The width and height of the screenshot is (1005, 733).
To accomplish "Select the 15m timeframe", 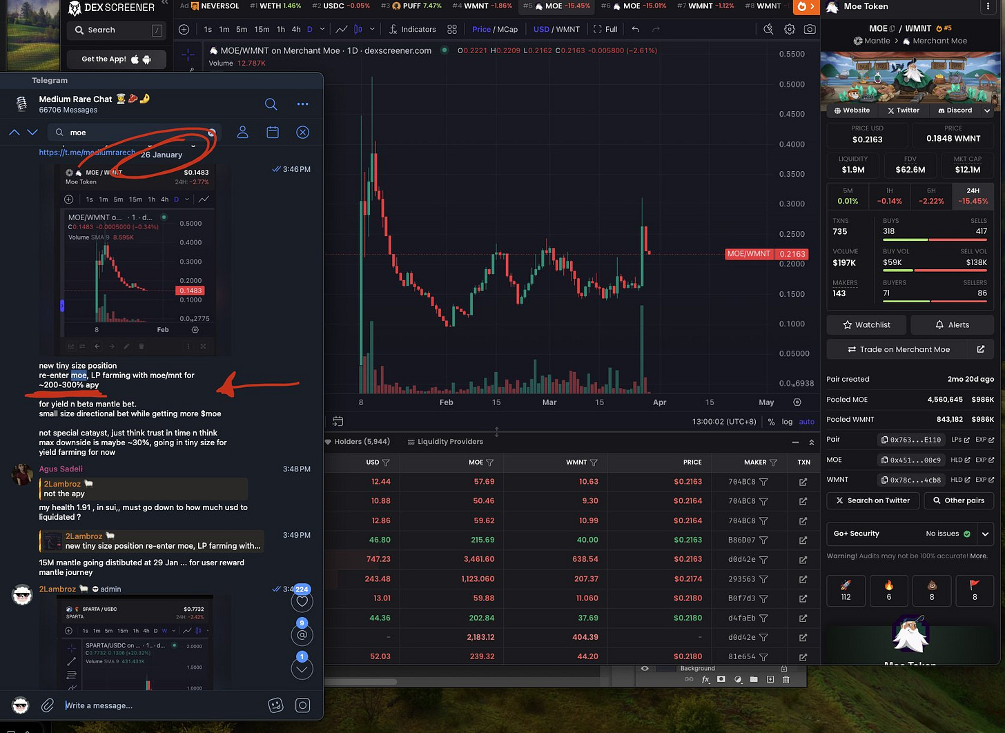I will (262, 29).
